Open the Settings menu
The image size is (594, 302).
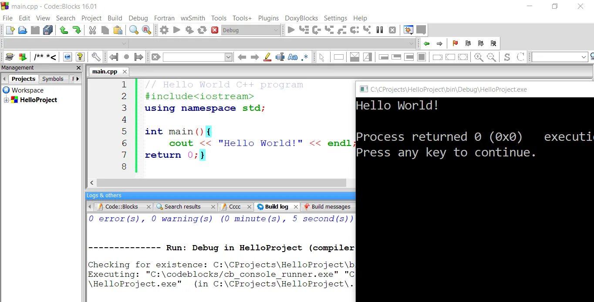[x=335, y=18]
